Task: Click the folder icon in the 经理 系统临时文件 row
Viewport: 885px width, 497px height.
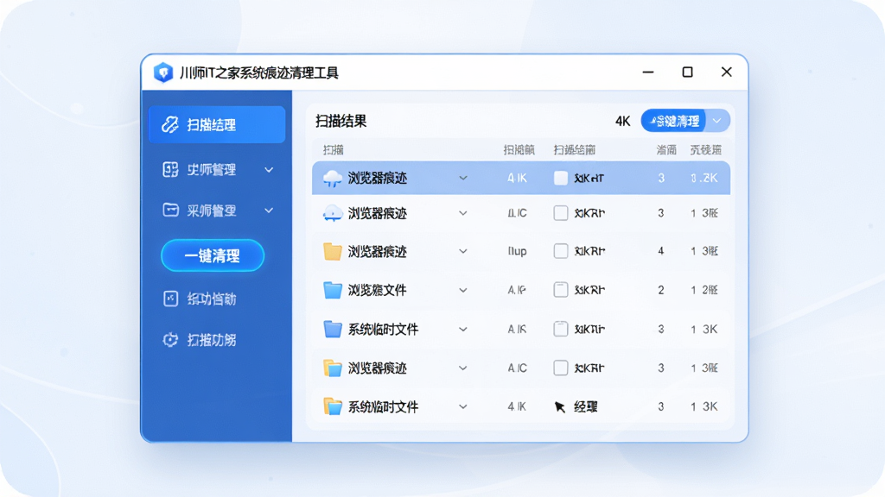Action: coord(333,406)
